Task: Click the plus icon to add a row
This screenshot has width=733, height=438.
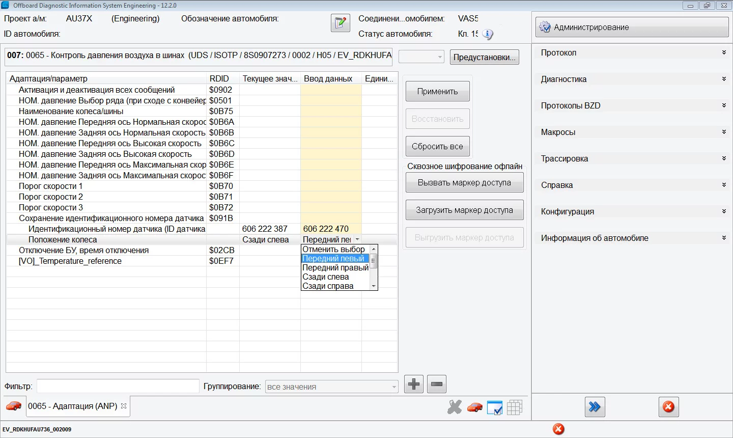Action: (x=414, y=384)
